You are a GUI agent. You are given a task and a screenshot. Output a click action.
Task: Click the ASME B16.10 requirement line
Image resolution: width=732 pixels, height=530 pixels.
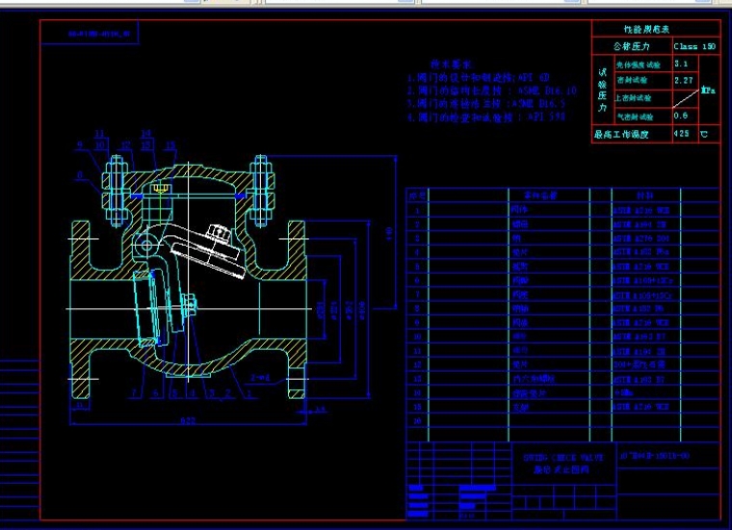click(491, 91)
